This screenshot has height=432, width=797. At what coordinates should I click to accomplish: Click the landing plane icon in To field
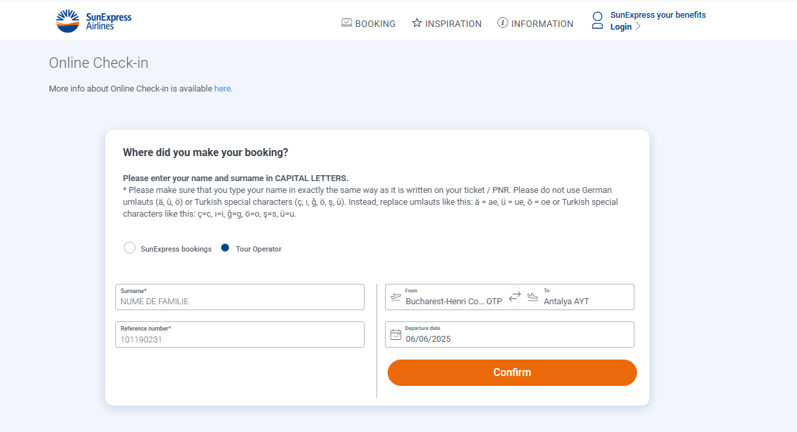click(532, 296)
